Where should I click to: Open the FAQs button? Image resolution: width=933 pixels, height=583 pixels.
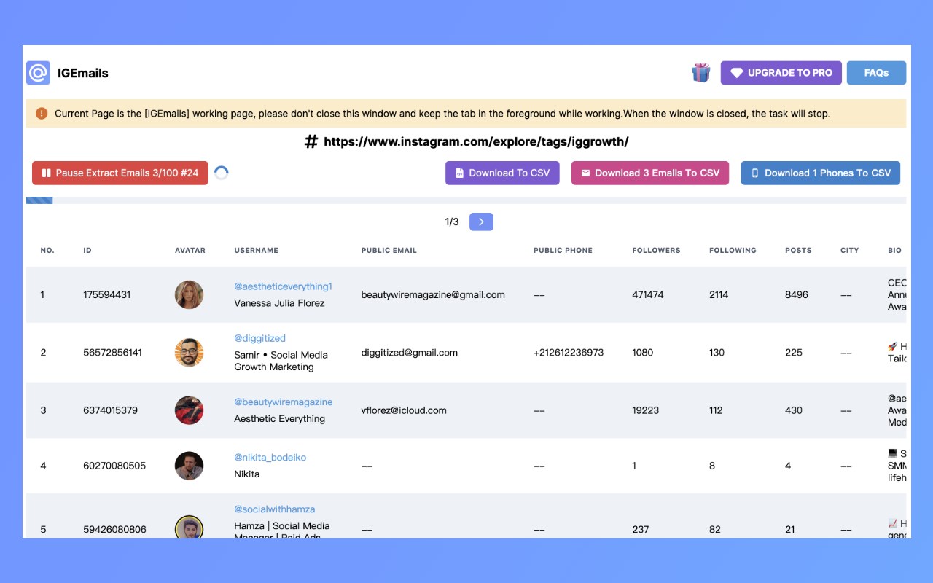coord(876,73)
